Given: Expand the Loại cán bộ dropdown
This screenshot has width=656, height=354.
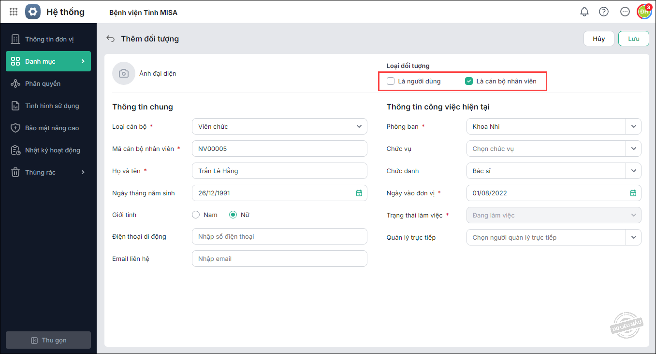Looking at the screenshot, I should (359, 126).
